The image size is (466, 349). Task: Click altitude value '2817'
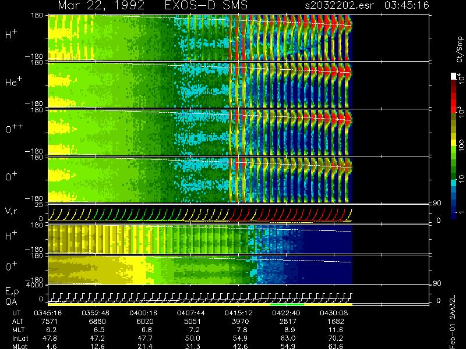pyautogui.click(x=288, y=322)
